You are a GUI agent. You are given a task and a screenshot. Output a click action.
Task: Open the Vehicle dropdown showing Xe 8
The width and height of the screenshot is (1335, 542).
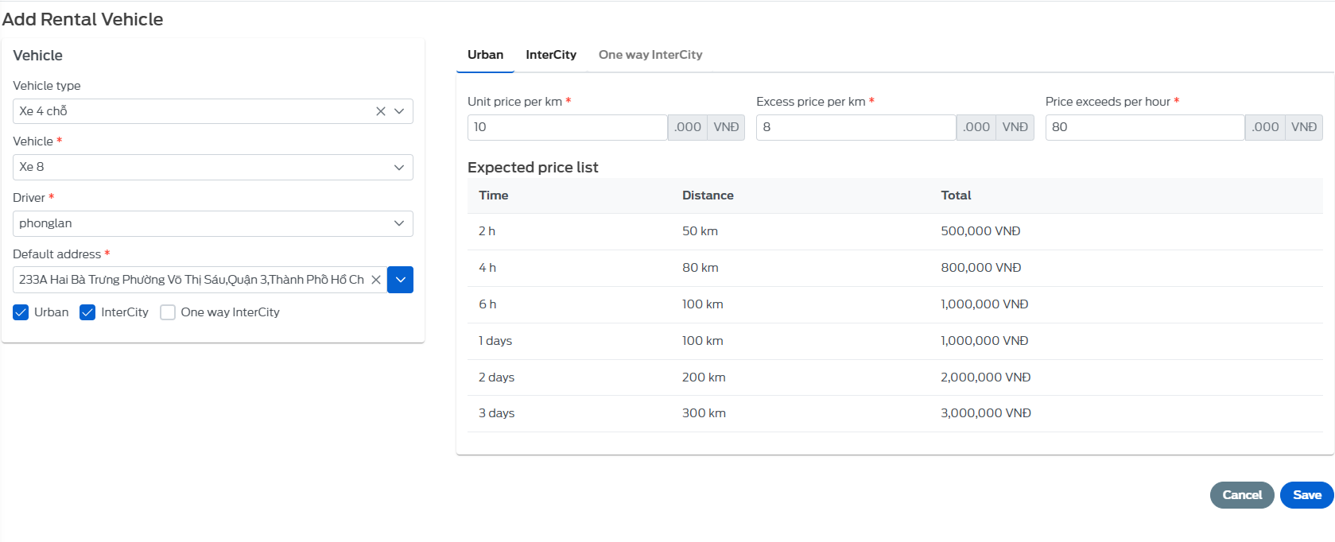tap(212, 167)
